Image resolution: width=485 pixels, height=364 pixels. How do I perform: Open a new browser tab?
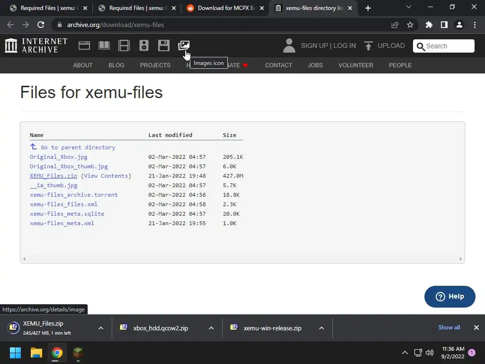[x=368, y=8]
